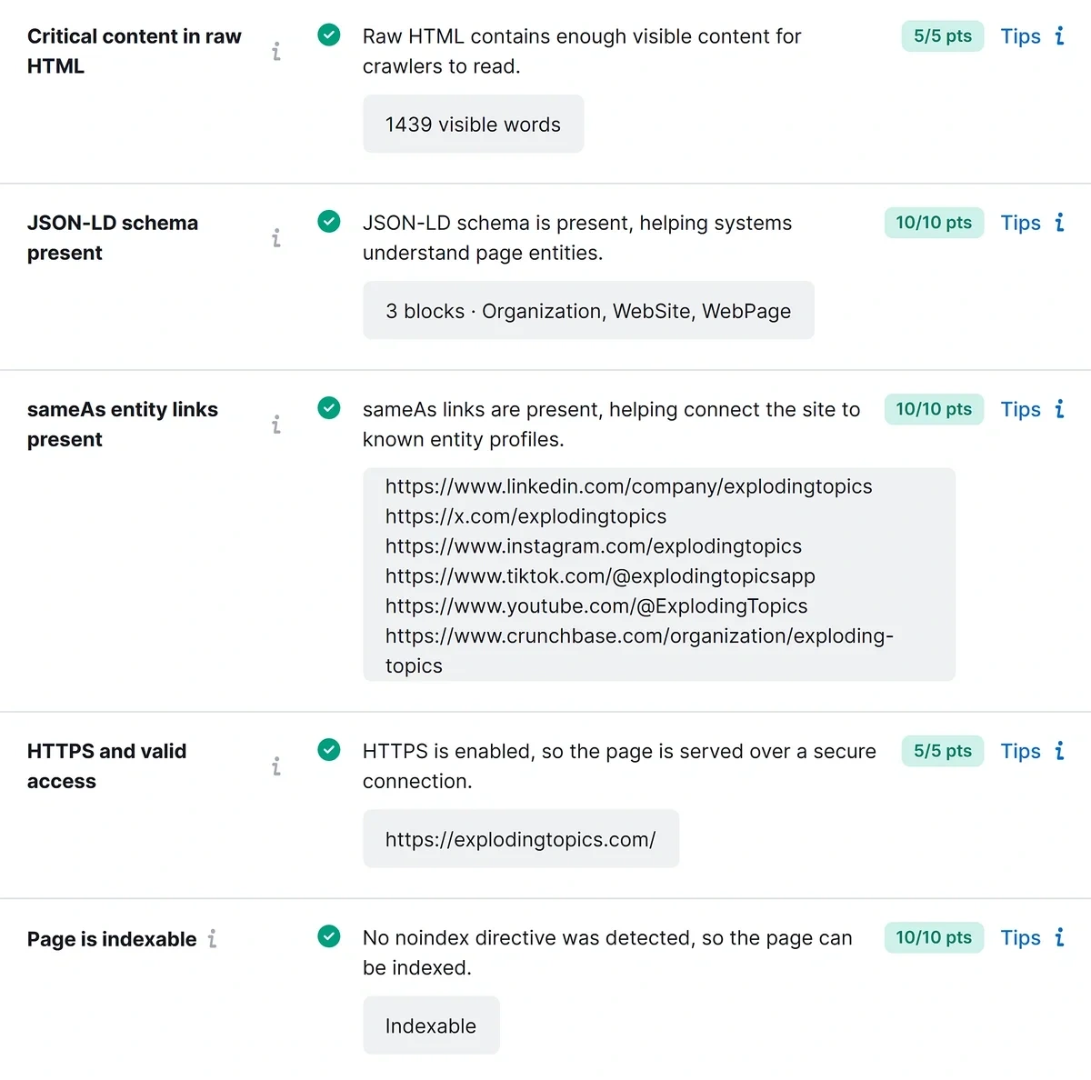Click the green checkmark for Critical content in raw HTML
This screenshot has height=1080, width=1091.
329,35
